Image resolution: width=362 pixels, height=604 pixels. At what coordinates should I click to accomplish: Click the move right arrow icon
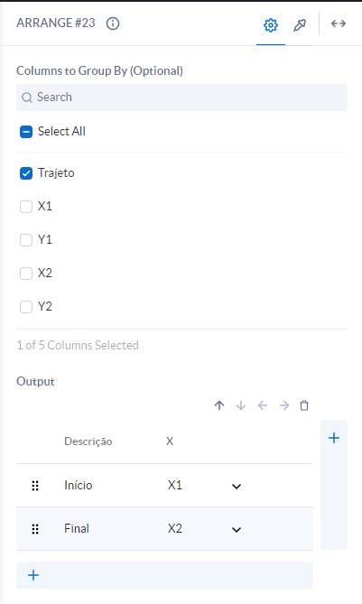coord(284,405)
